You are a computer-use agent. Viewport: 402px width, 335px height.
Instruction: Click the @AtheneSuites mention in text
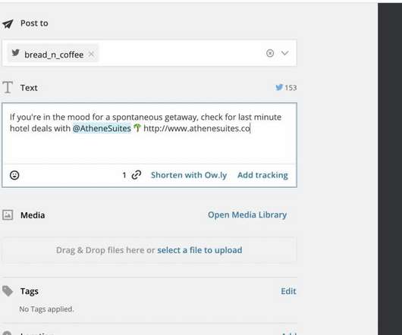[102, 128]
